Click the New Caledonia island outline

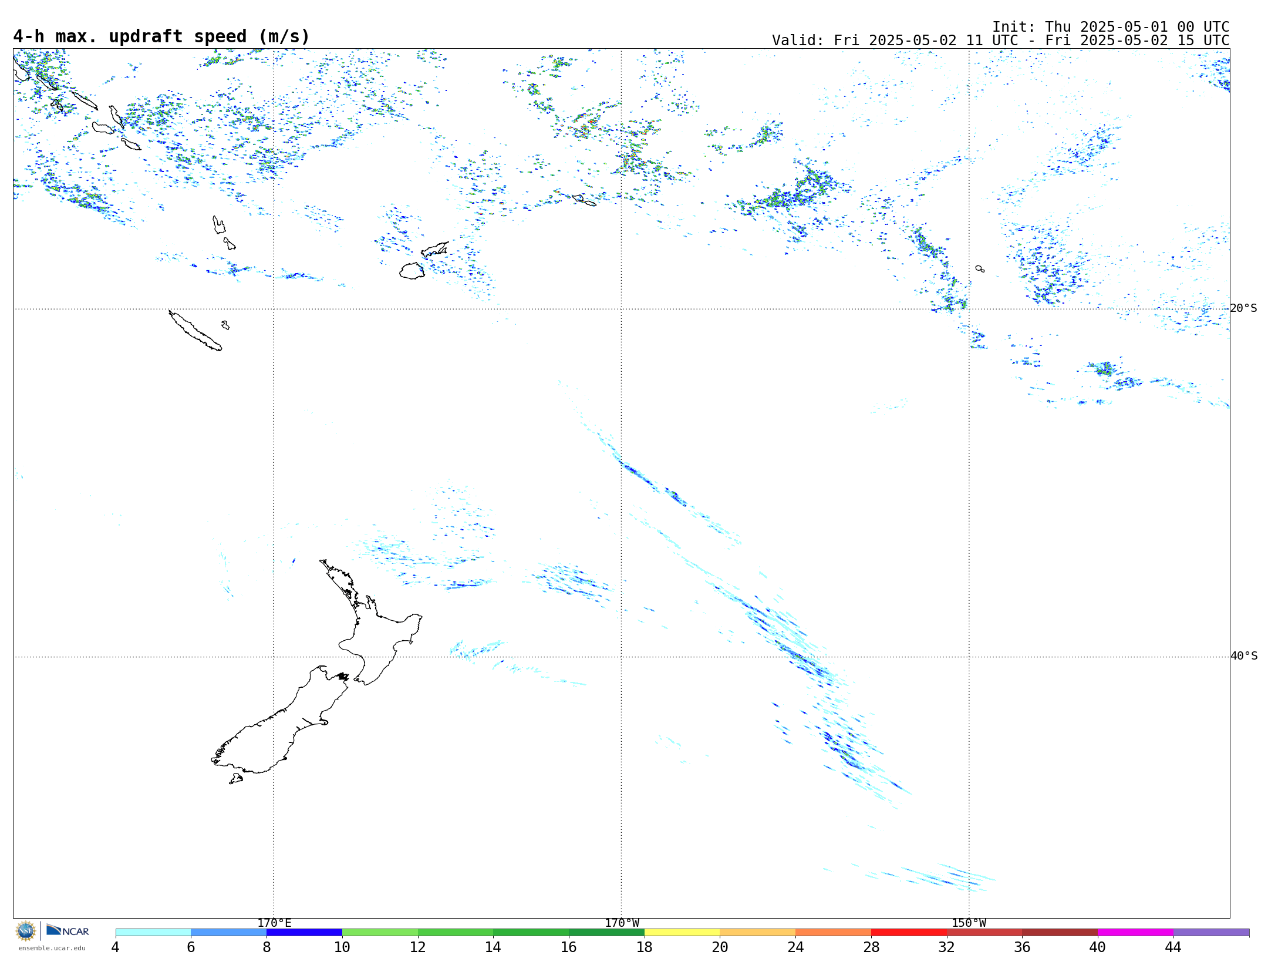(x=195, y=331)
